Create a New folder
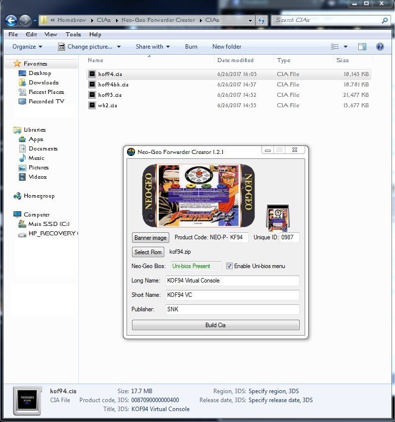395x422 pixels. coord(227,47)
